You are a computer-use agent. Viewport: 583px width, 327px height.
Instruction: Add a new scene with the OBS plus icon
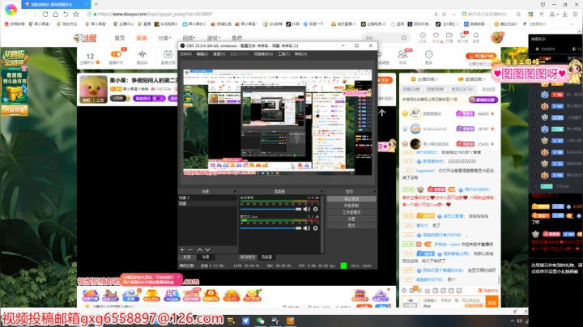point(182,250)
